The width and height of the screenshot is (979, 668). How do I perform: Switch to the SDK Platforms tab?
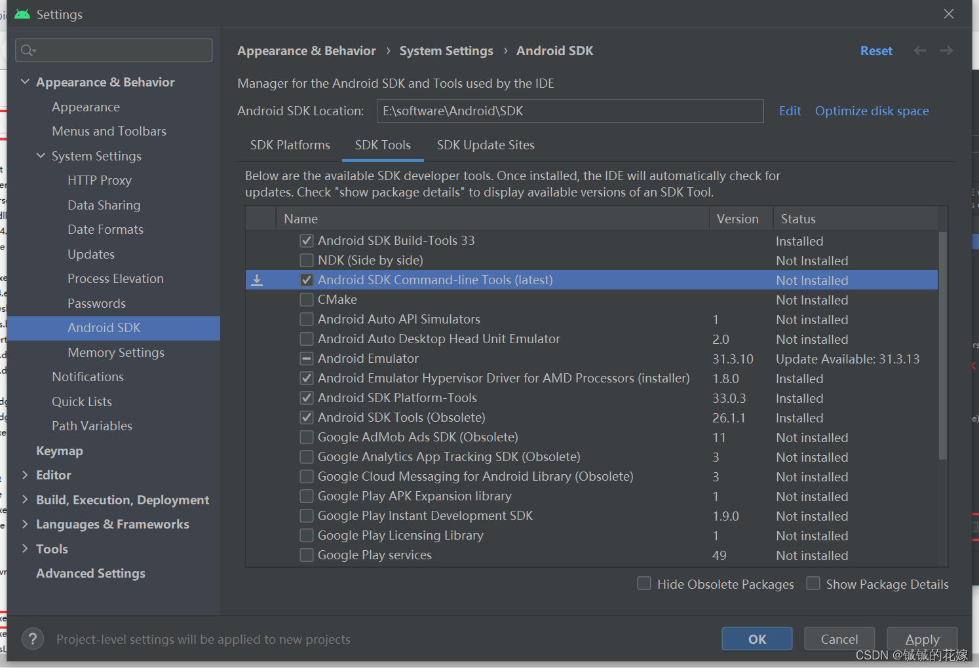pyautogui.click(x=290, y=145)
